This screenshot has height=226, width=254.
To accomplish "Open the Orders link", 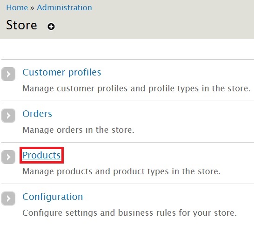I will [37, 114].
